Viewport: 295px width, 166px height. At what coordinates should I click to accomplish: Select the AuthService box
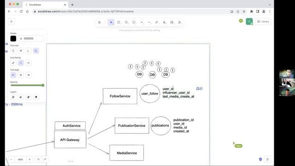[70, 125]
